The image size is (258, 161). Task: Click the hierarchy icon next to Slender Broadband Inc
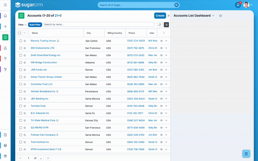(57, 91)
